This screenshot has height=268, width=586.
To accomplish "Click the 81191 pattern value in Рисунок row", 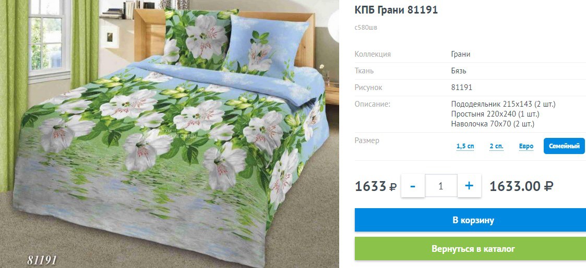I will 462,87.
